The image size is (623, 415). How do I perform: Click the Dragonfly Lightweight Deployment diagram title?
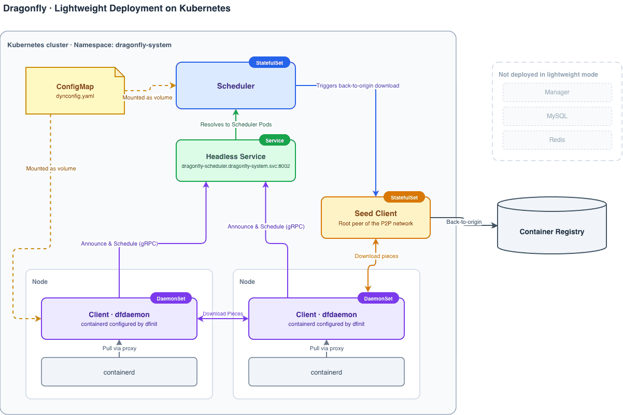pyautogui.click(x=117, y=9)
